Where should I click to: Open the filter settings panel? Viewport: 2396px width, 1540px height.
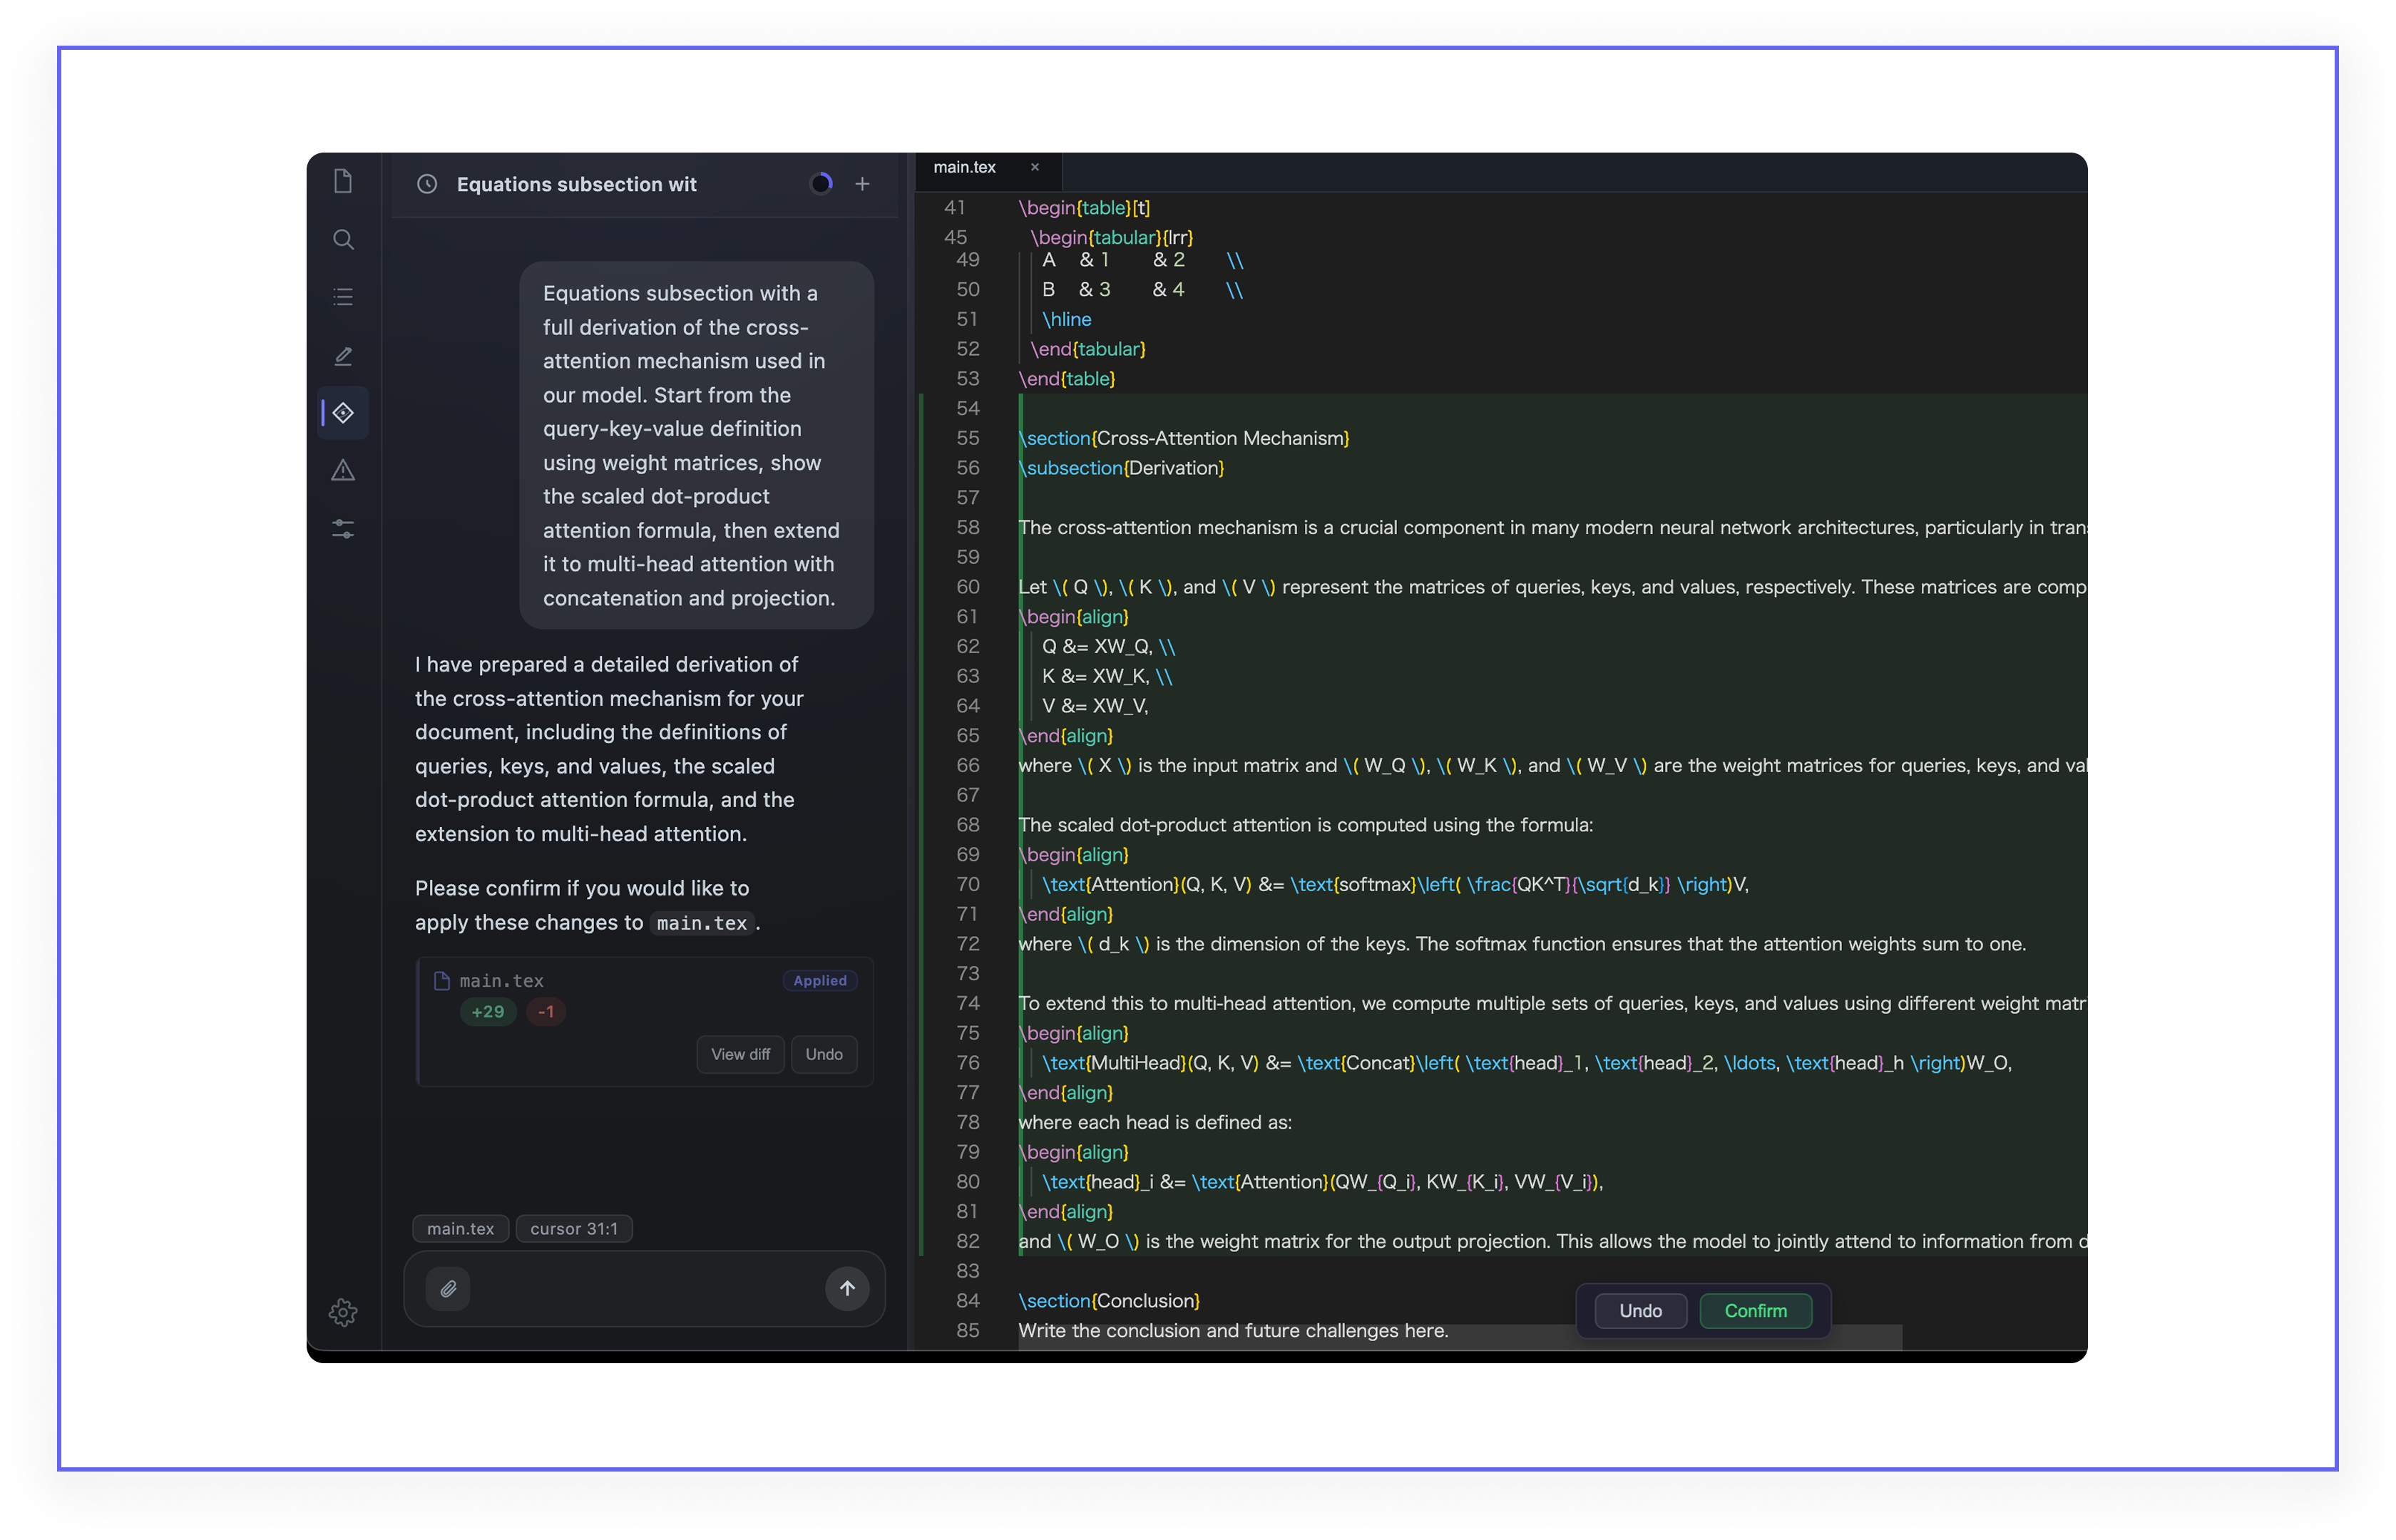click(x=343, y=529)
